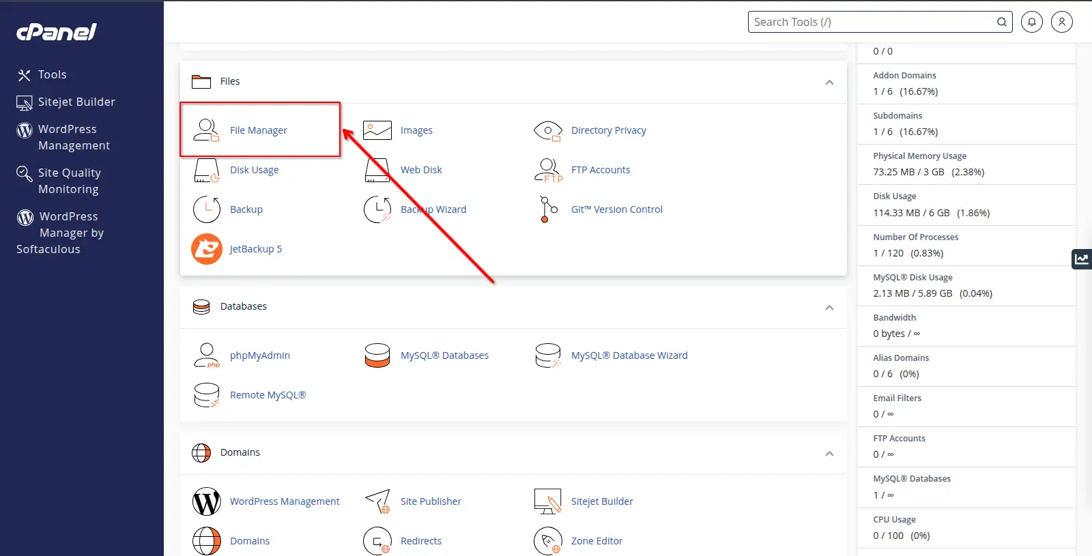
Task: Open the Backup link
Action: [x=246, y=209]
